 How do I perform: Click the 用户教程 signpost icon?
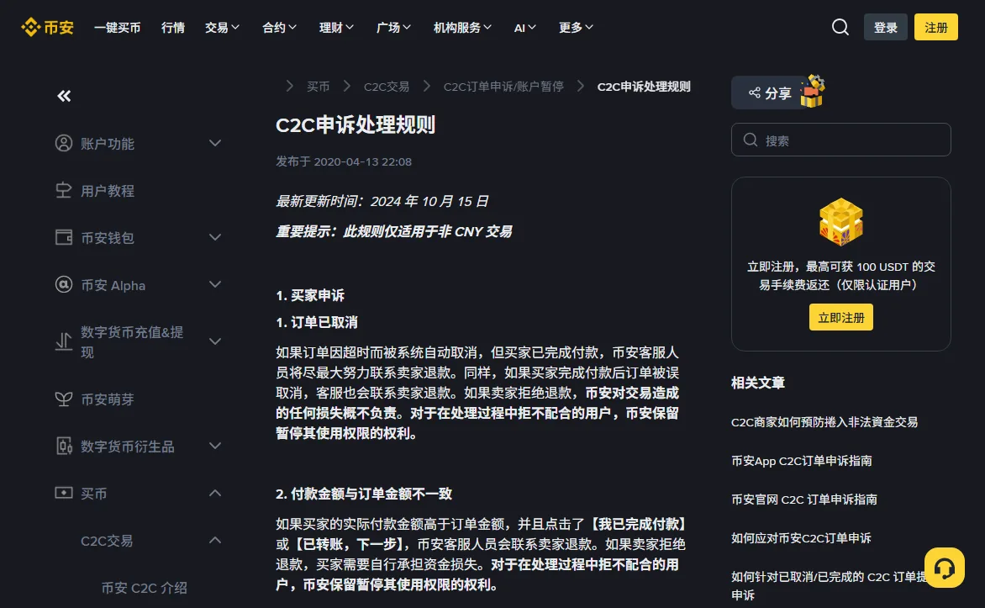(63, 191)
